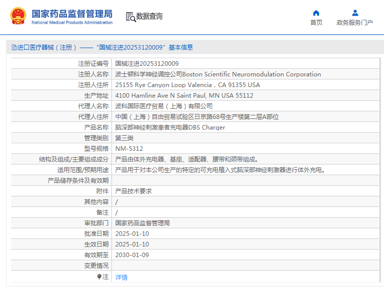Click the 适用范围/预期用途 label
This screenshot has width=384, height=287.
coord(83,170)
